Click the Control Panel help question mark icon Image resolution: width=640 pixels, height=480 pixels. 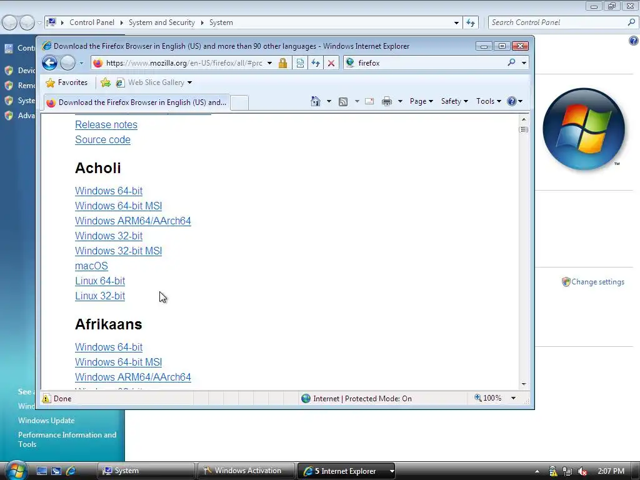tap(634, 41)
